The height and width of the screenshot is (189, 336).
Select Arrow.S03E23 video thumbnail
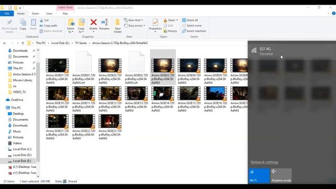click(x=110, y=121)
